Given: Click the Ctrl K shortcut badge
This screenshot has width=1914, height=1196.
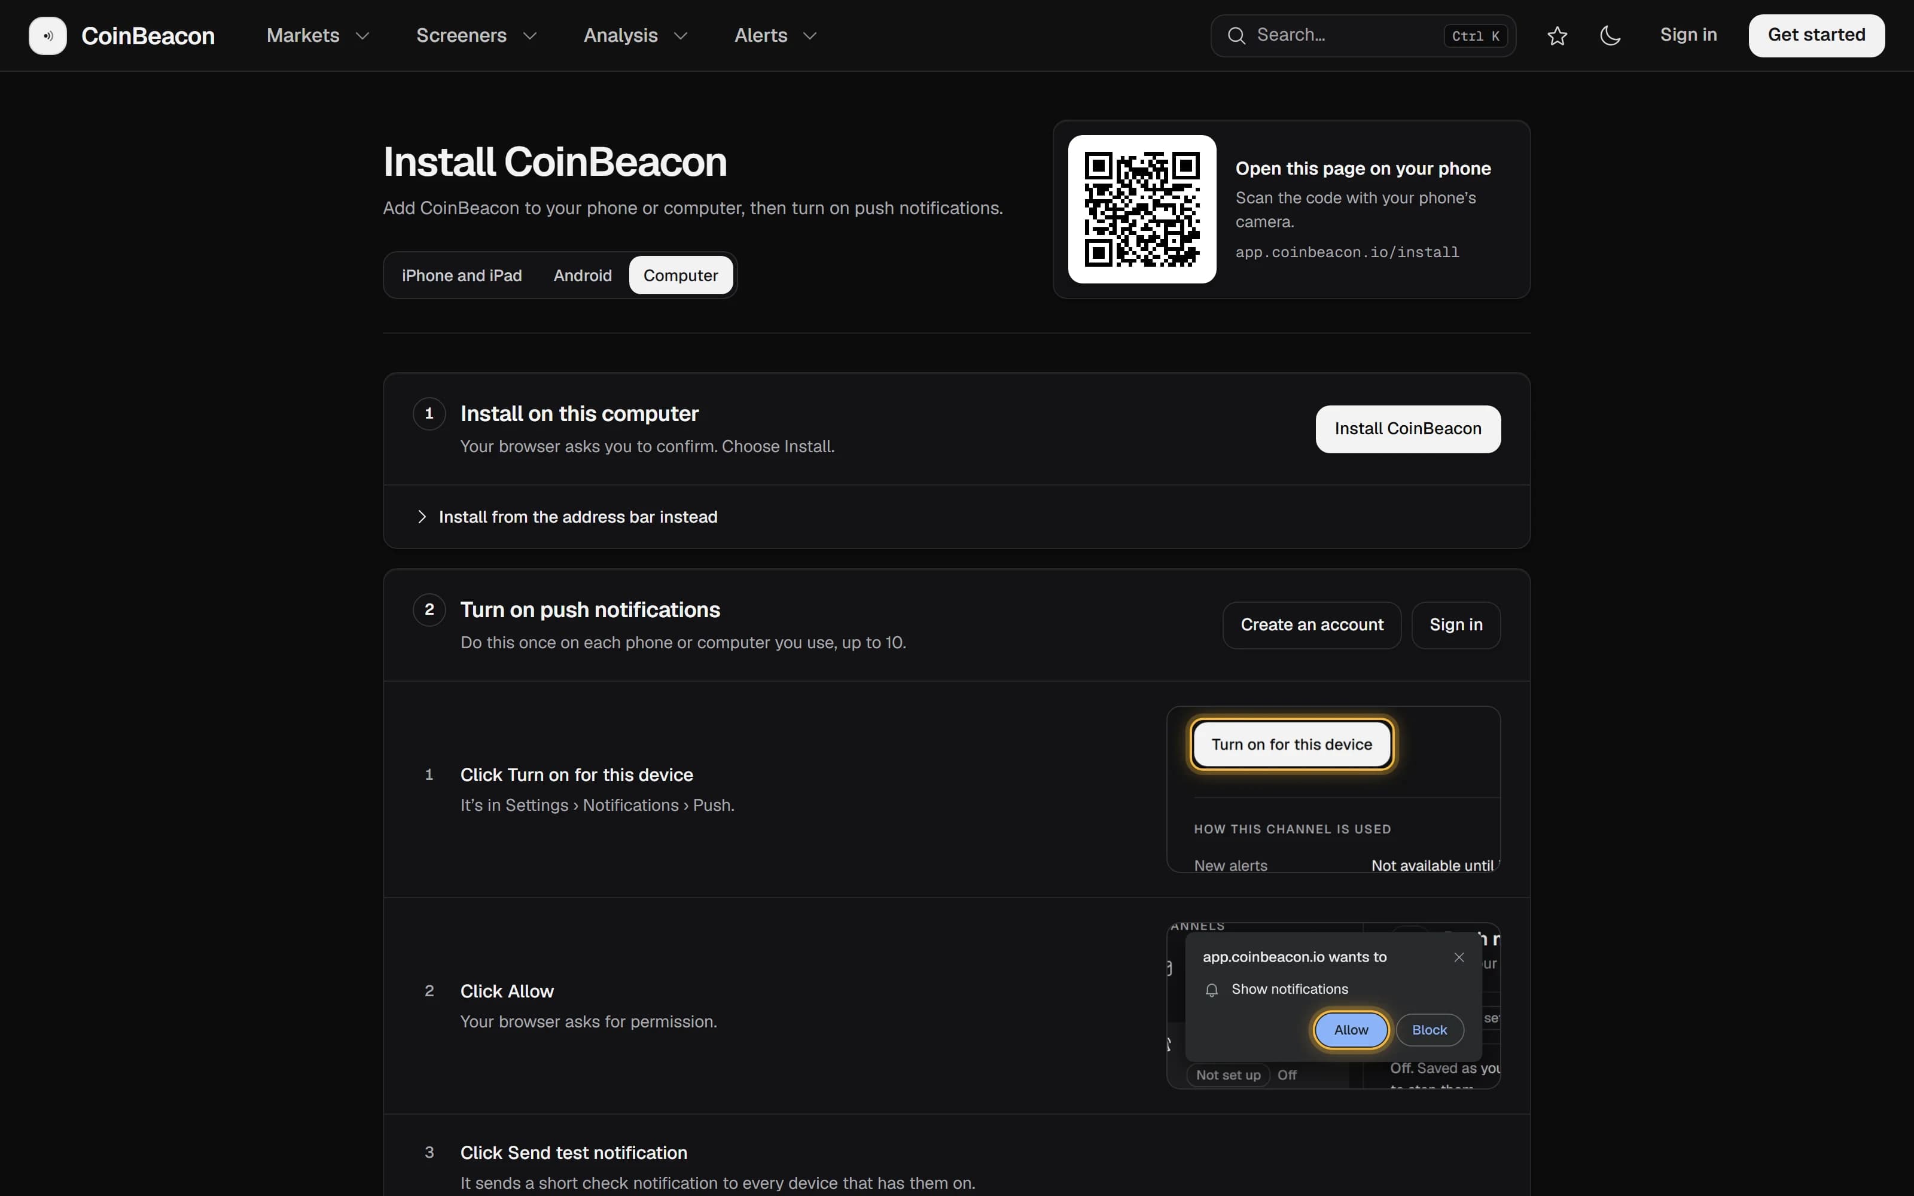Looking at the screenshot, I should (x=1475, y=36).
